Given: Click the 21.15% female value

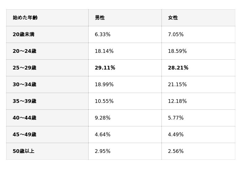Looking at the screenshot, I should [x=177, y=85].
